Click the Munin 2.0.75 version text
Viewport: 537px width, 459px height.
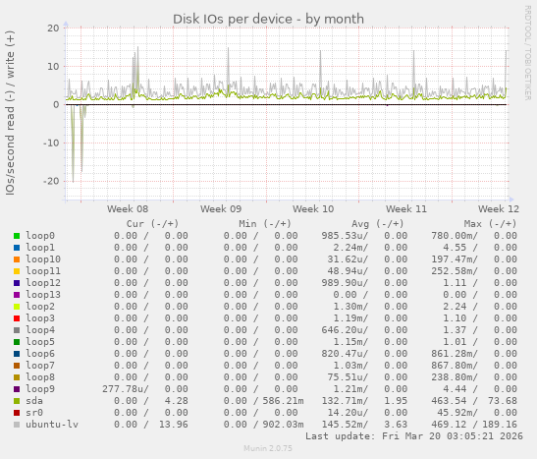click(268, 448)
